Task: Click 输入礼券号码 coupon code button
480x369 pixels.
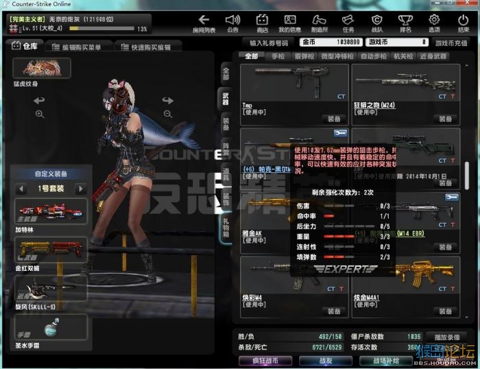Action: (x=269, y=43)
